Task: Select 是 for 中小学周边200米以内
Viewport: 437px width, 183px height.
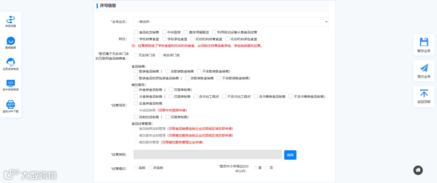Action: point(255,168)
